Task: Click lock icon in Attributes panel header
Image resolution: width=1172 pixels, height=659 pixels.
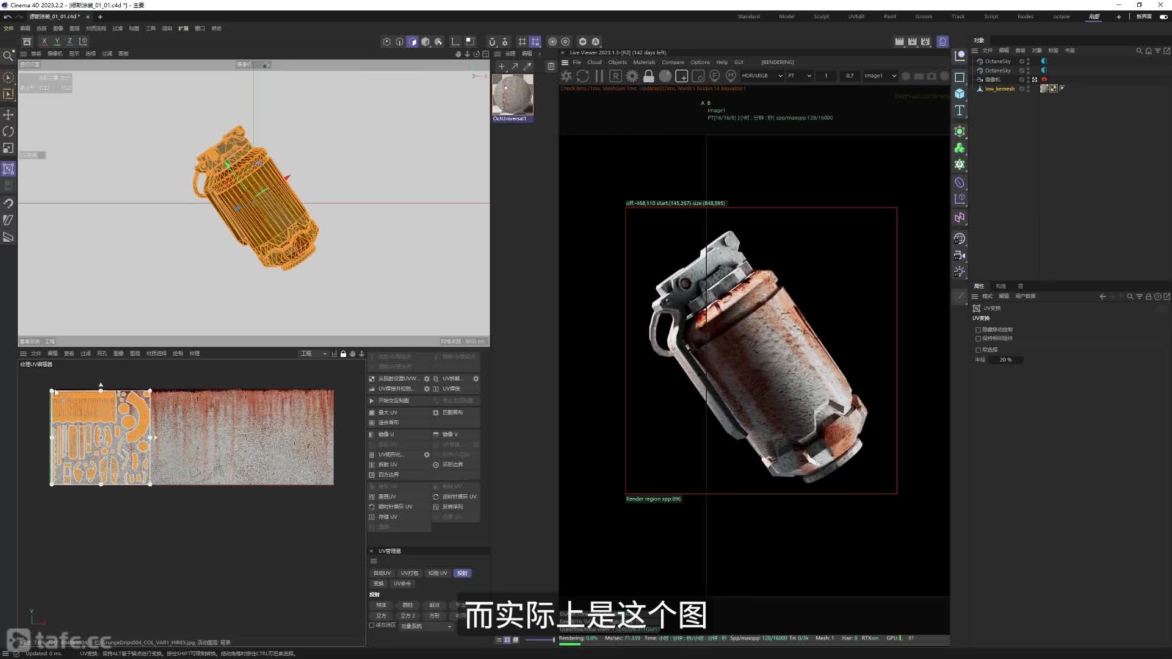Action: 1148,297
